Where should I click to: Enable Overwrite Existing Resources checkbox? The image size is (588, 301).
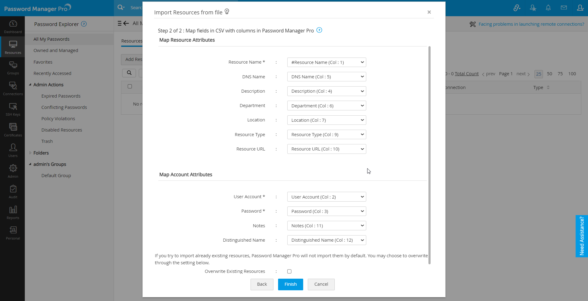point(289,271)
